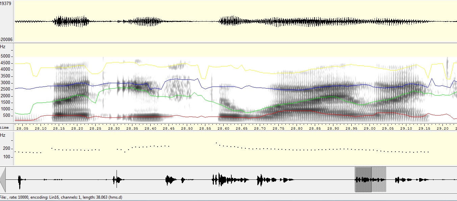457x201 pixels.
Task: Click the status bar showing rate 10000
Action: click(61, 197)
